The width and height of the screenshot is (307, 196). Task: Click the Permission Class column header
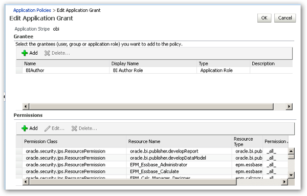74,142
